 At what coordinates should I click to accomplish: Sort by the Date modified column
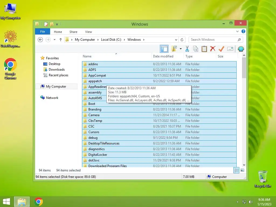(x=167, y=56)
